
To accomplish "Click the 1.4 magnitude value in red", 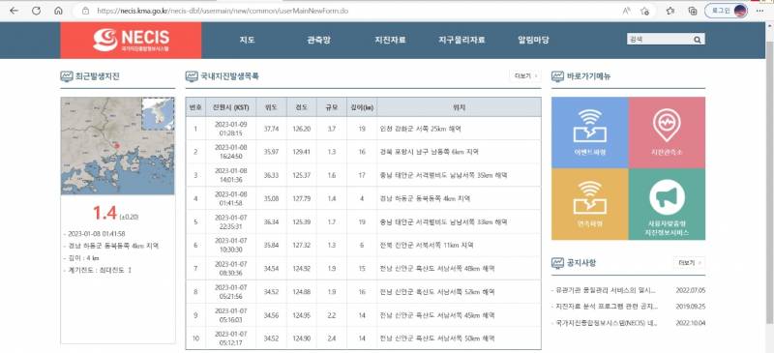I will pyautogui.click(x=105, y=214).
